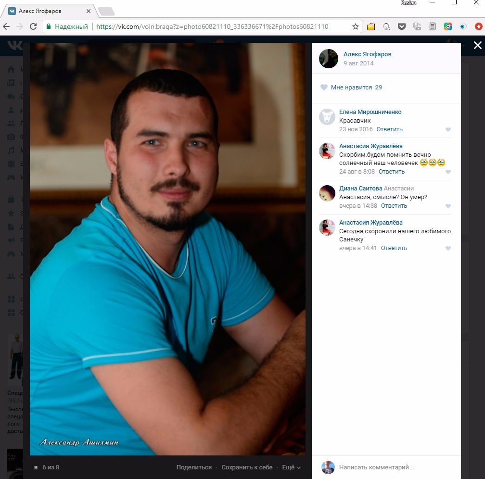Click Сохранить к себе link
Screen dimensions: 485x479
click(247, 467)
